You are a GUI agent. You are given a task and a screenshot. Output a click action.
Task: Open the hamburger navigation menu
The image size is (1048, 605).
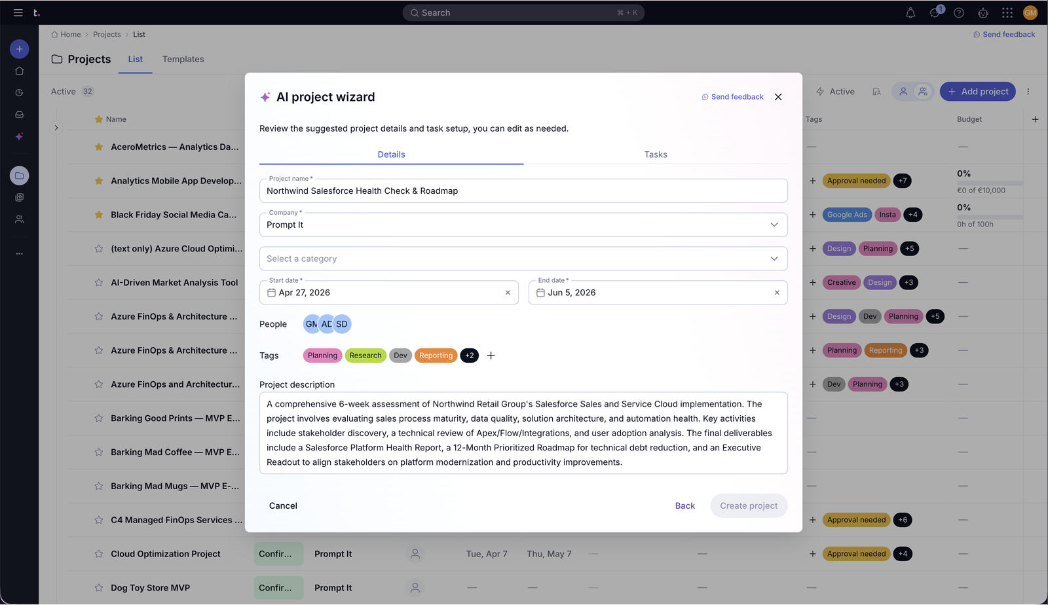point(18,12)
